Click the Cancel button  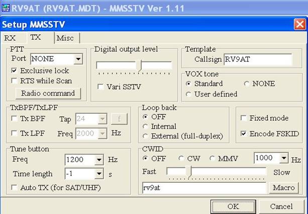coord(281,206)
